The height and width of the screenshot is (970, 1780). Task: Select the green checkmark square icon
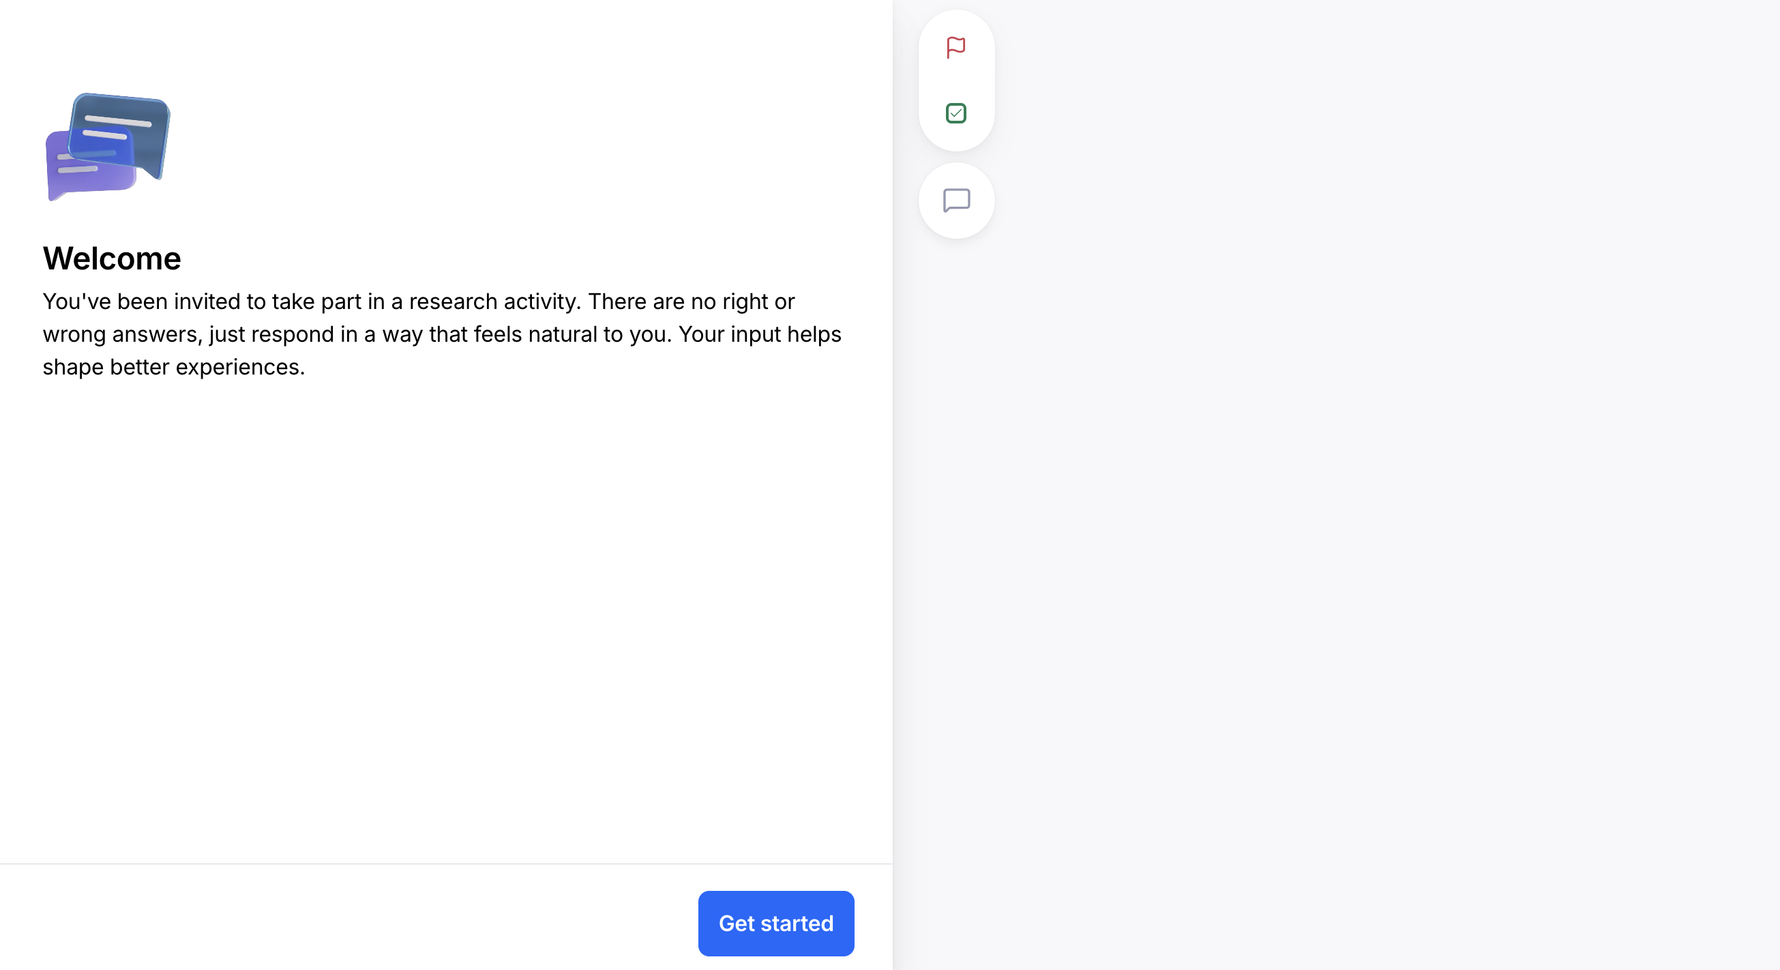pyautogui.click(x=955, y=113)
